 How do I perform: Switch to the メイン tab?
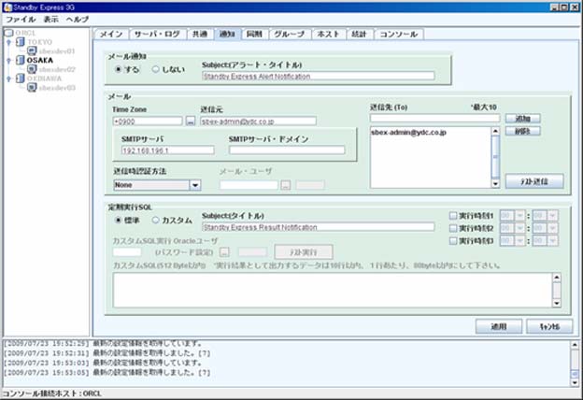111,35
